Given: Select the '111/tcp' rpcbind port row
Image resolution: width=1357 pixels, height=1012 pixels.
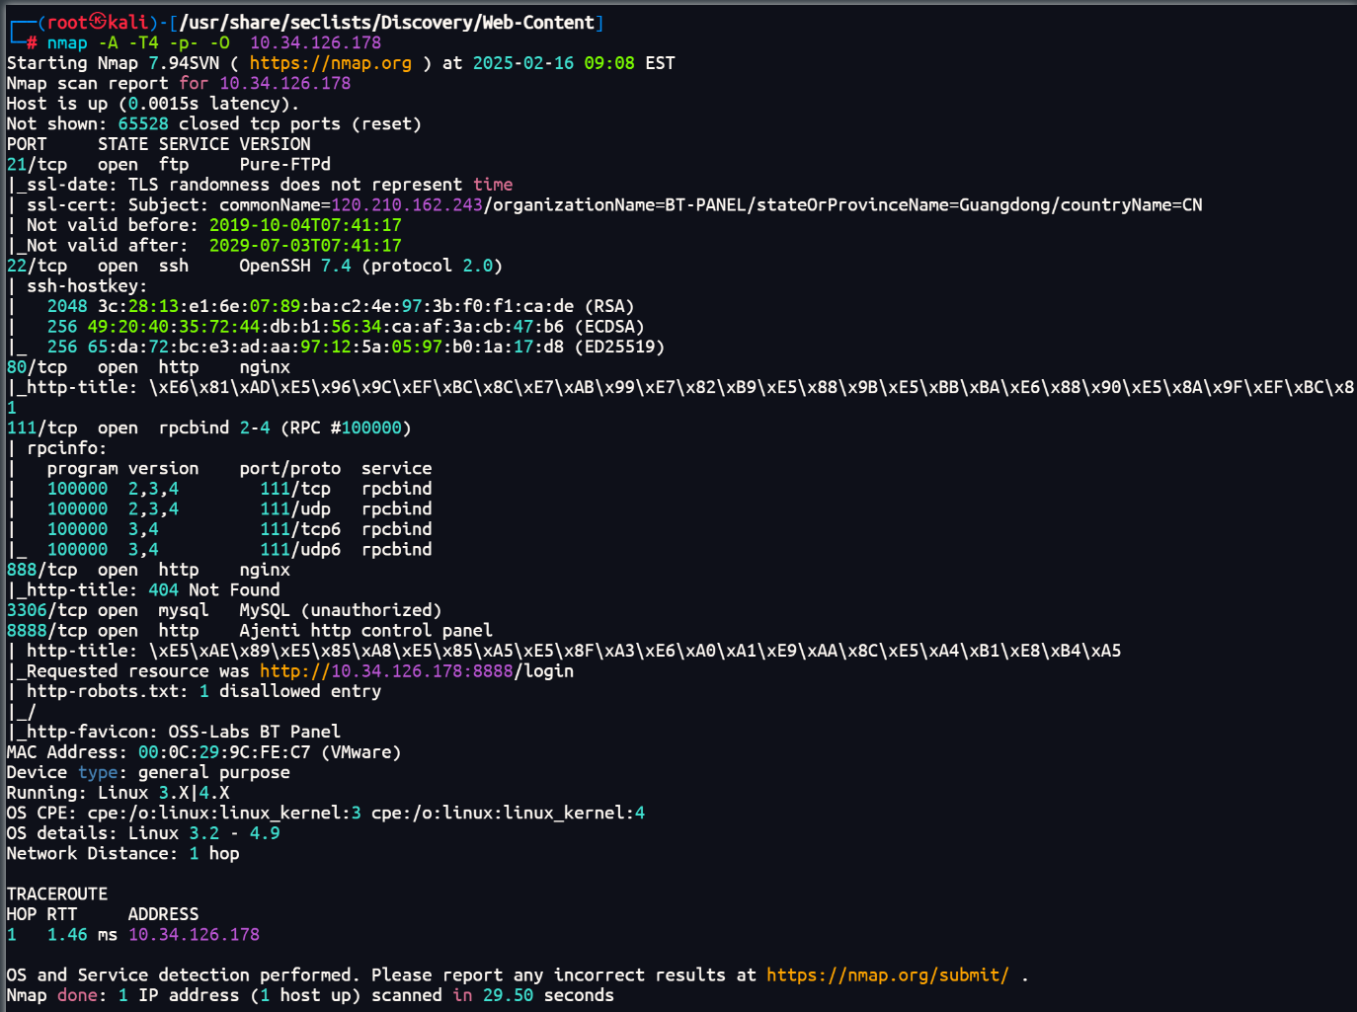Looking at the screenshot, I should (208, 428).
